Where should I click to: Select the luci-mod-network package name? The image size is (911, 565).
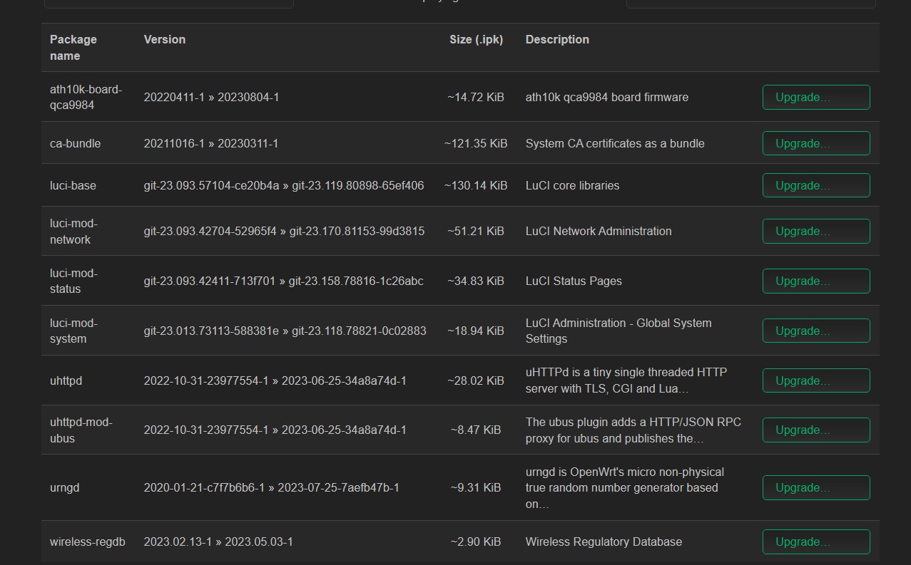(73, 232)
